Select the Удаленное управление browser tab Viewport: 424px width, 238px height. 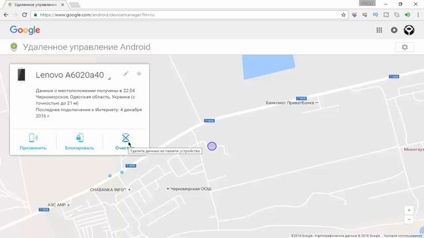pos(35,5)
